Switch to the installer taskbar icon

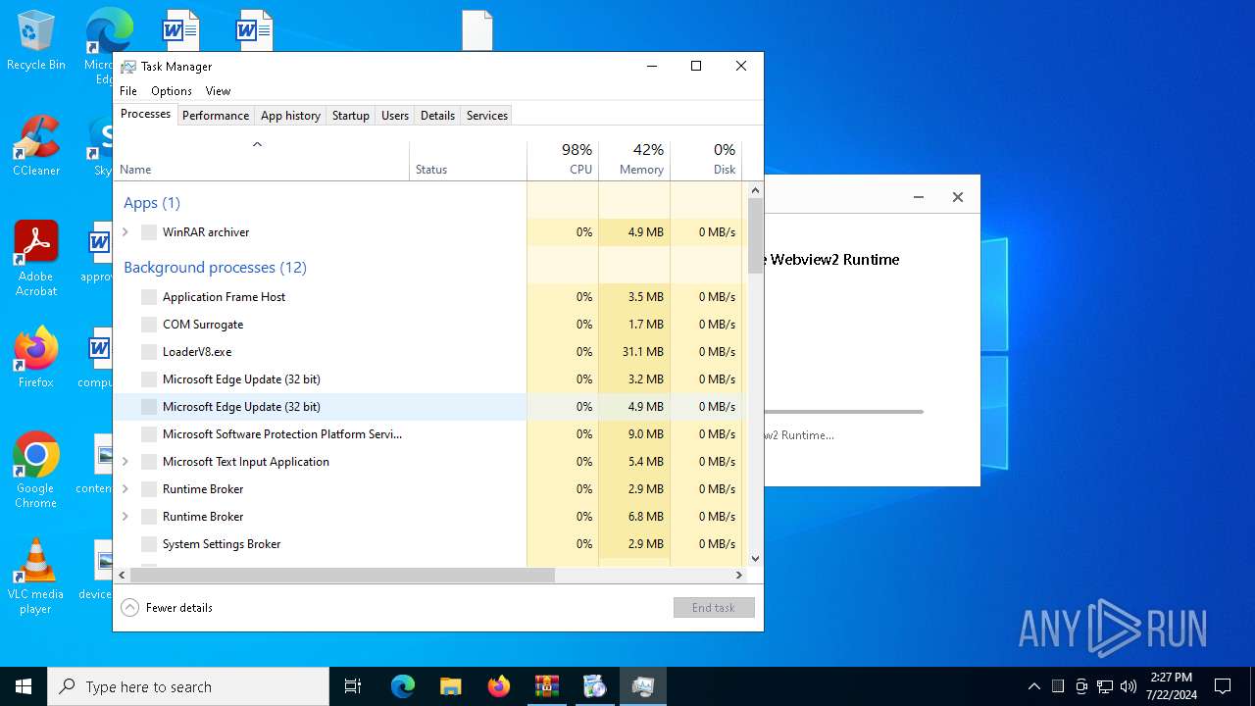tap(595, 686)
